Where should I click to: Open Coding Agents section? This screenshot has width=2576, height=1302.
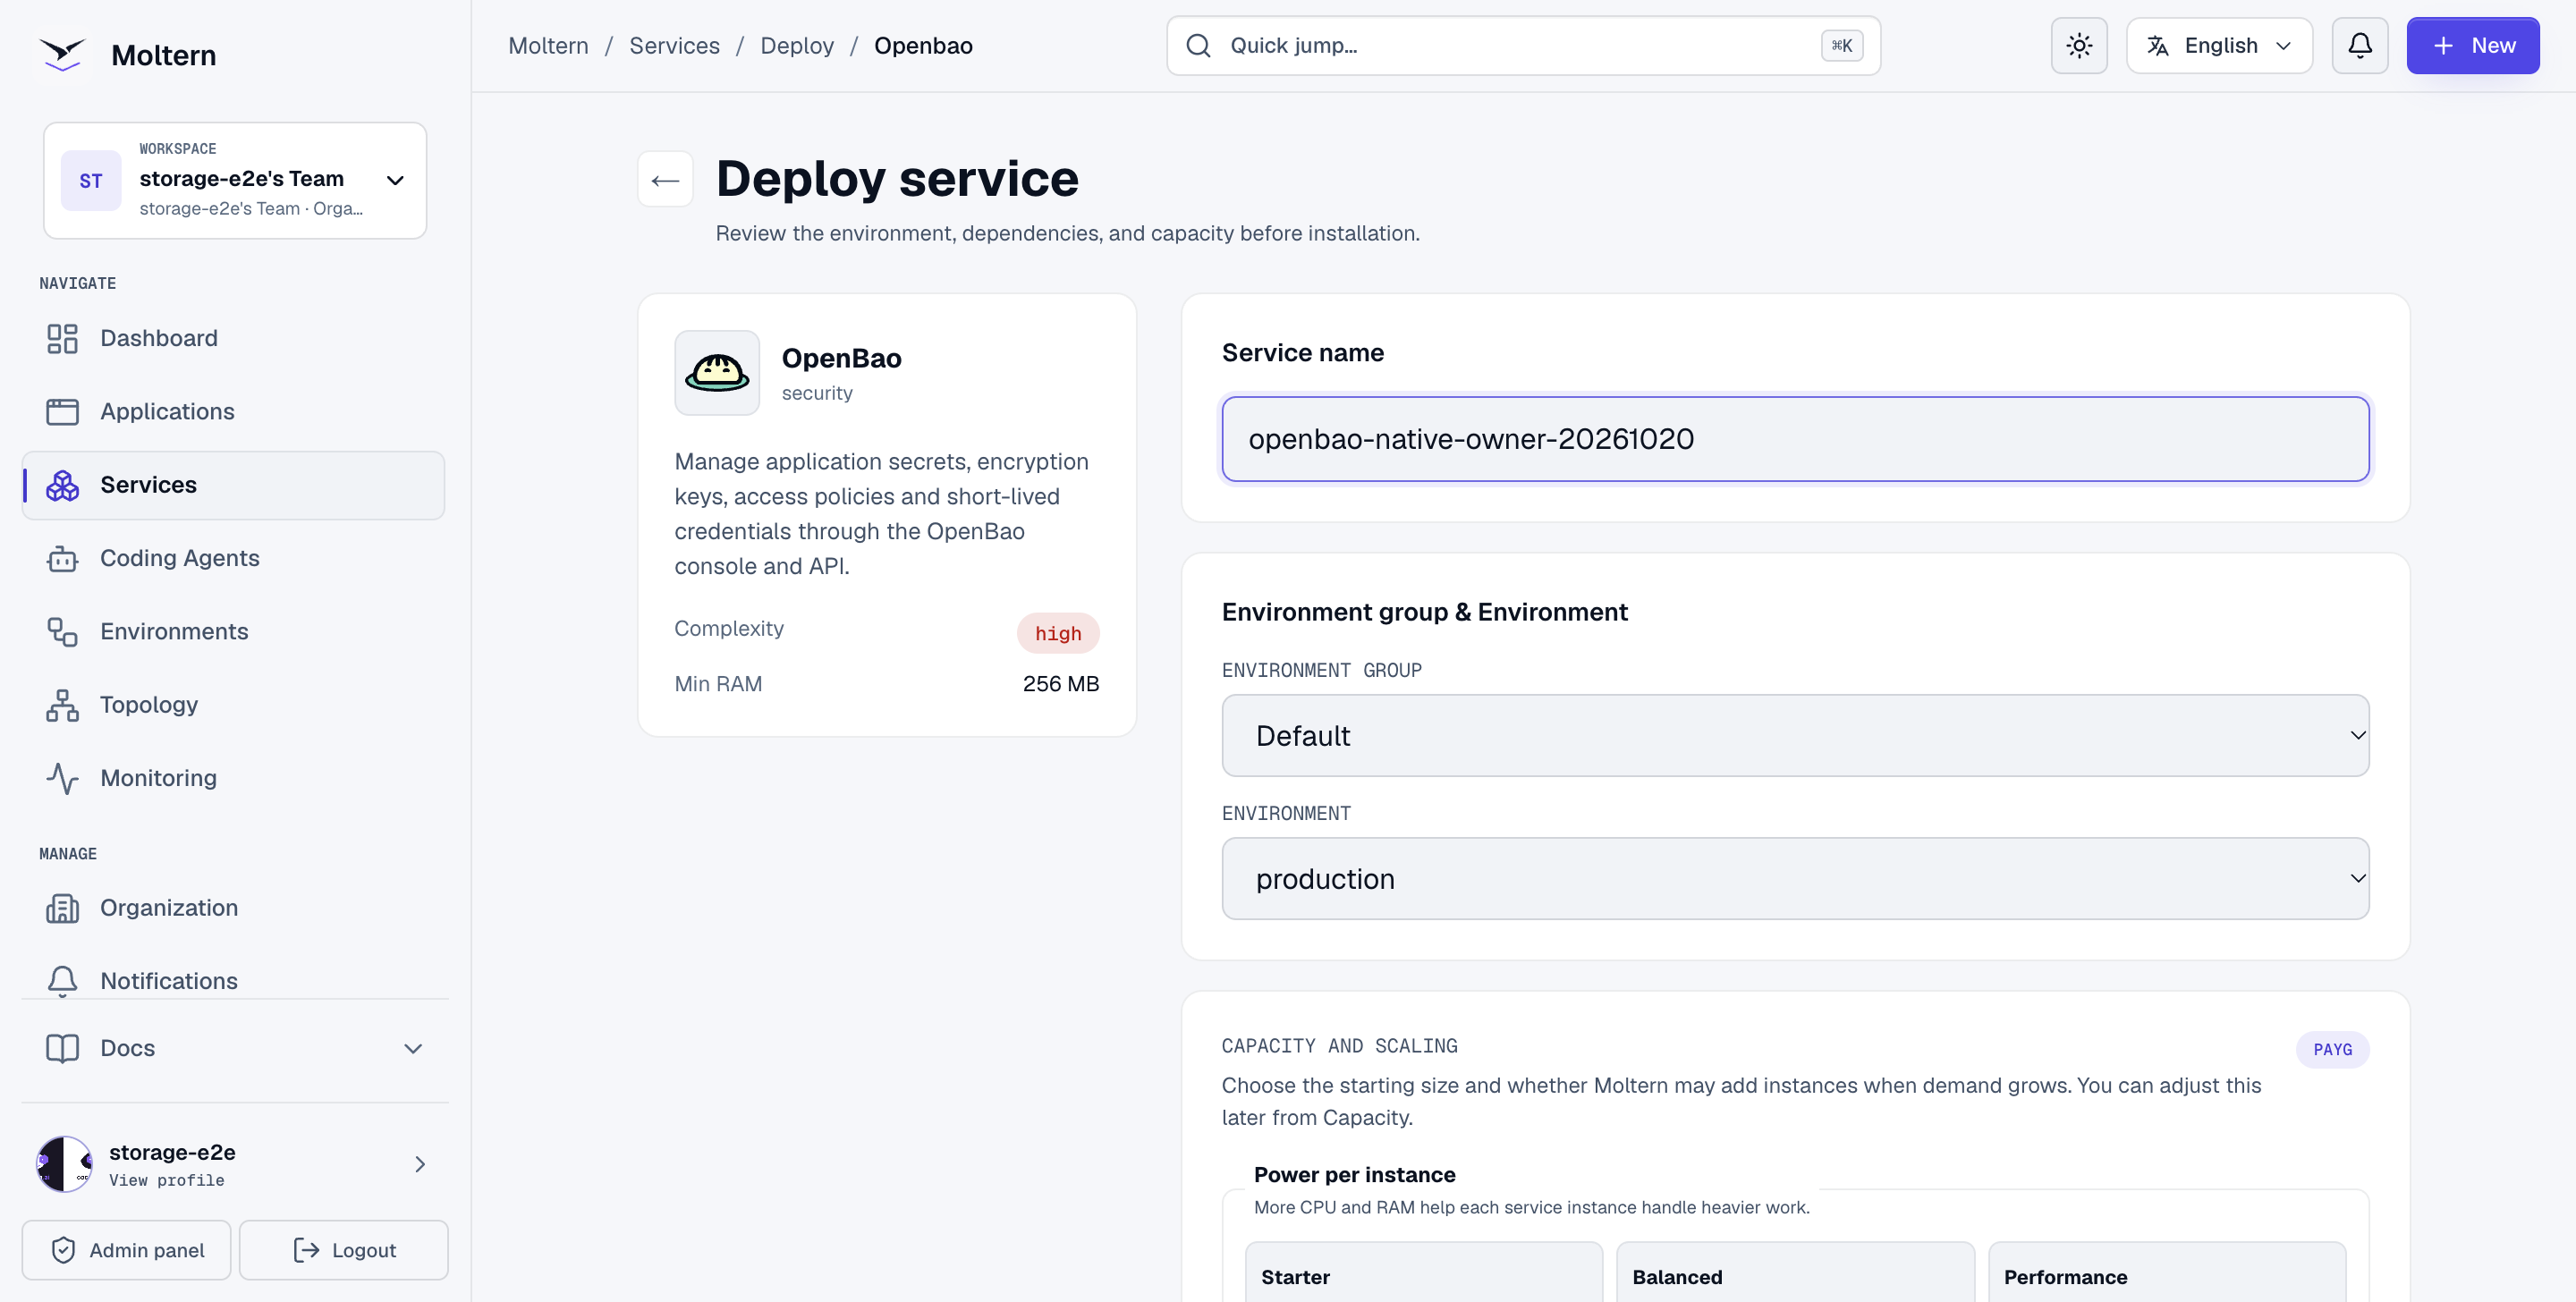(x=233, y=558)
